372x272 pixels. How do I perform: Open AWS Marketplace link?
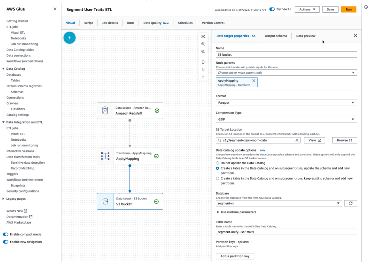(x=19, y=223)
